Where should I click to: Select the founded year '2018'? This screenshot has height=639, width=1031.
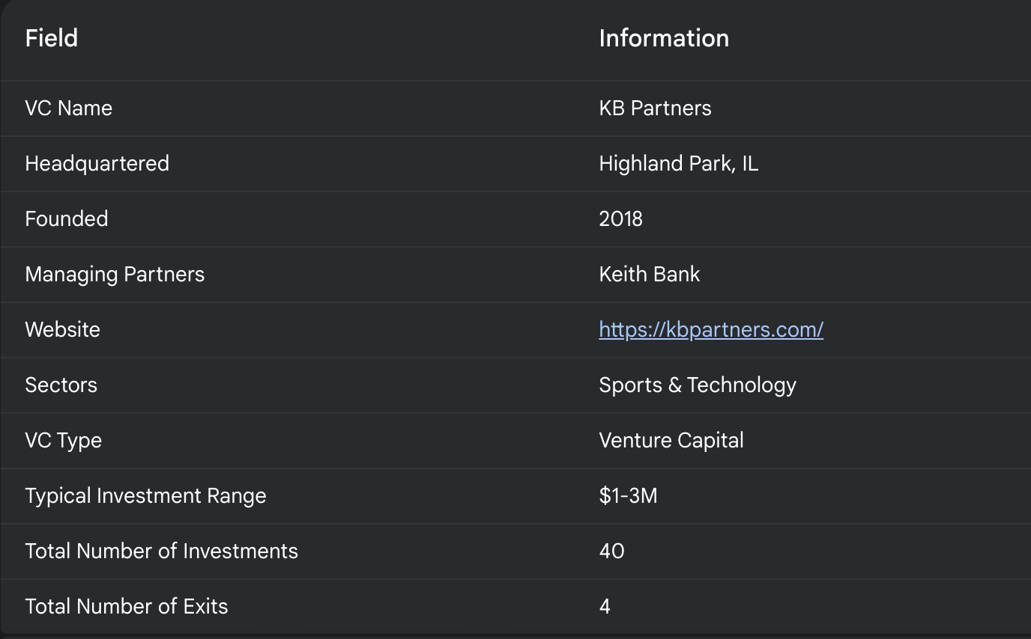[621, 218]
